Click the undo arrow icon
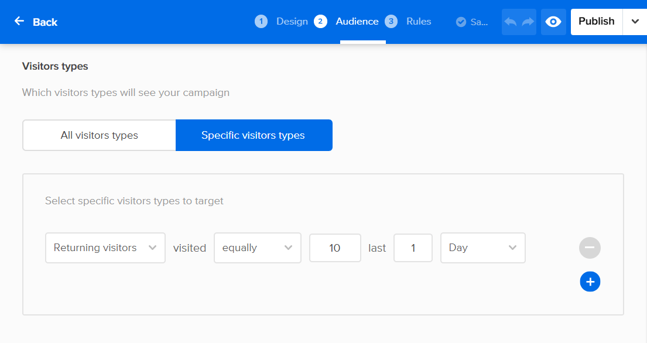 click(511, 22)
